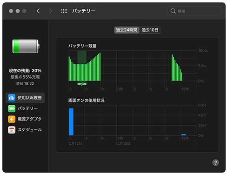Viewport: 228px width, 175px height.
Task: Switch to the 過去10日 tab
Action: pos(150,30)
